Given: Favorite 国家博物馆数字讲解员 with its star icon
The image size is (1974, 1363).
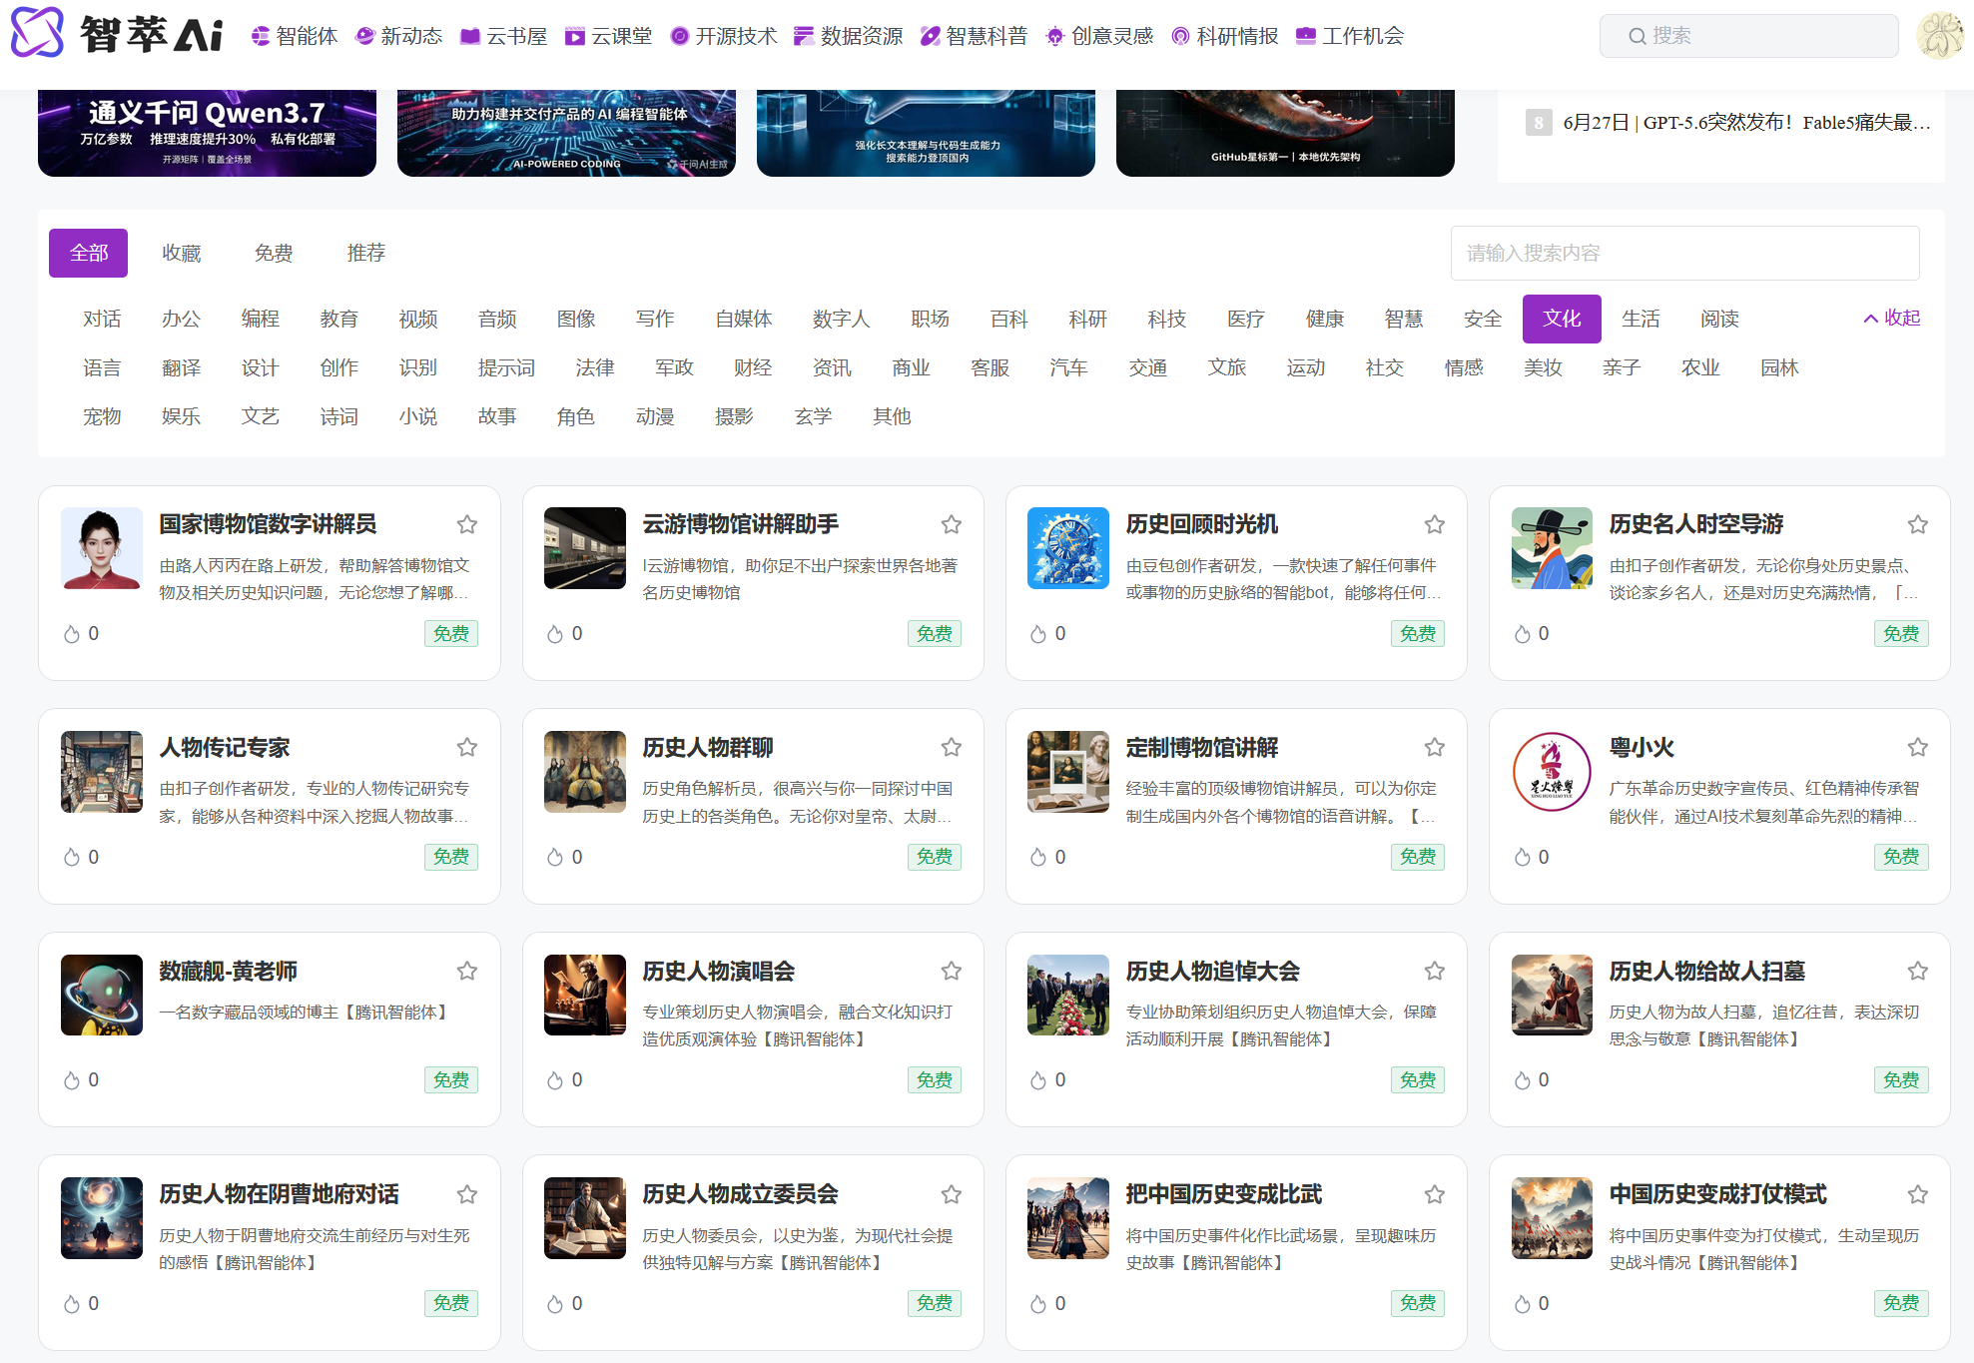Looking at the screenshot, I should (467, 524).
